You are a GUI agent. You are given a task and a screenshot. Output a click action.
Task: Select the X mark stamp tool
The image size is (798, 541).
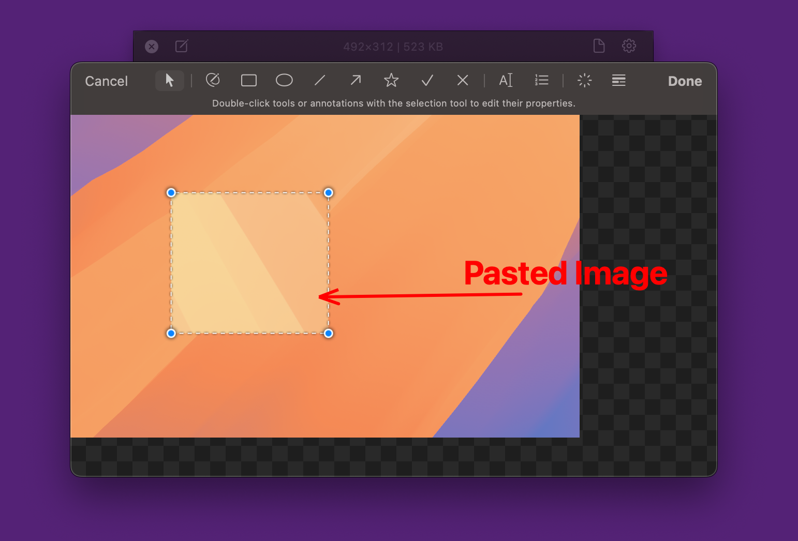pyautogui.click(x=463, y=80)
